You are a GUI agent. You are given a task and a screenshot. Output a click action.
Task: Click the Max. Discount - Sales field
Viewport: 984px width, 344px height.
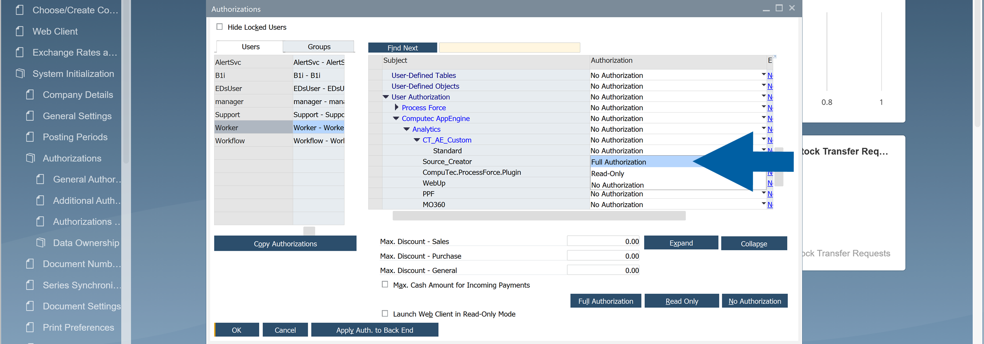tap(603, 241)
